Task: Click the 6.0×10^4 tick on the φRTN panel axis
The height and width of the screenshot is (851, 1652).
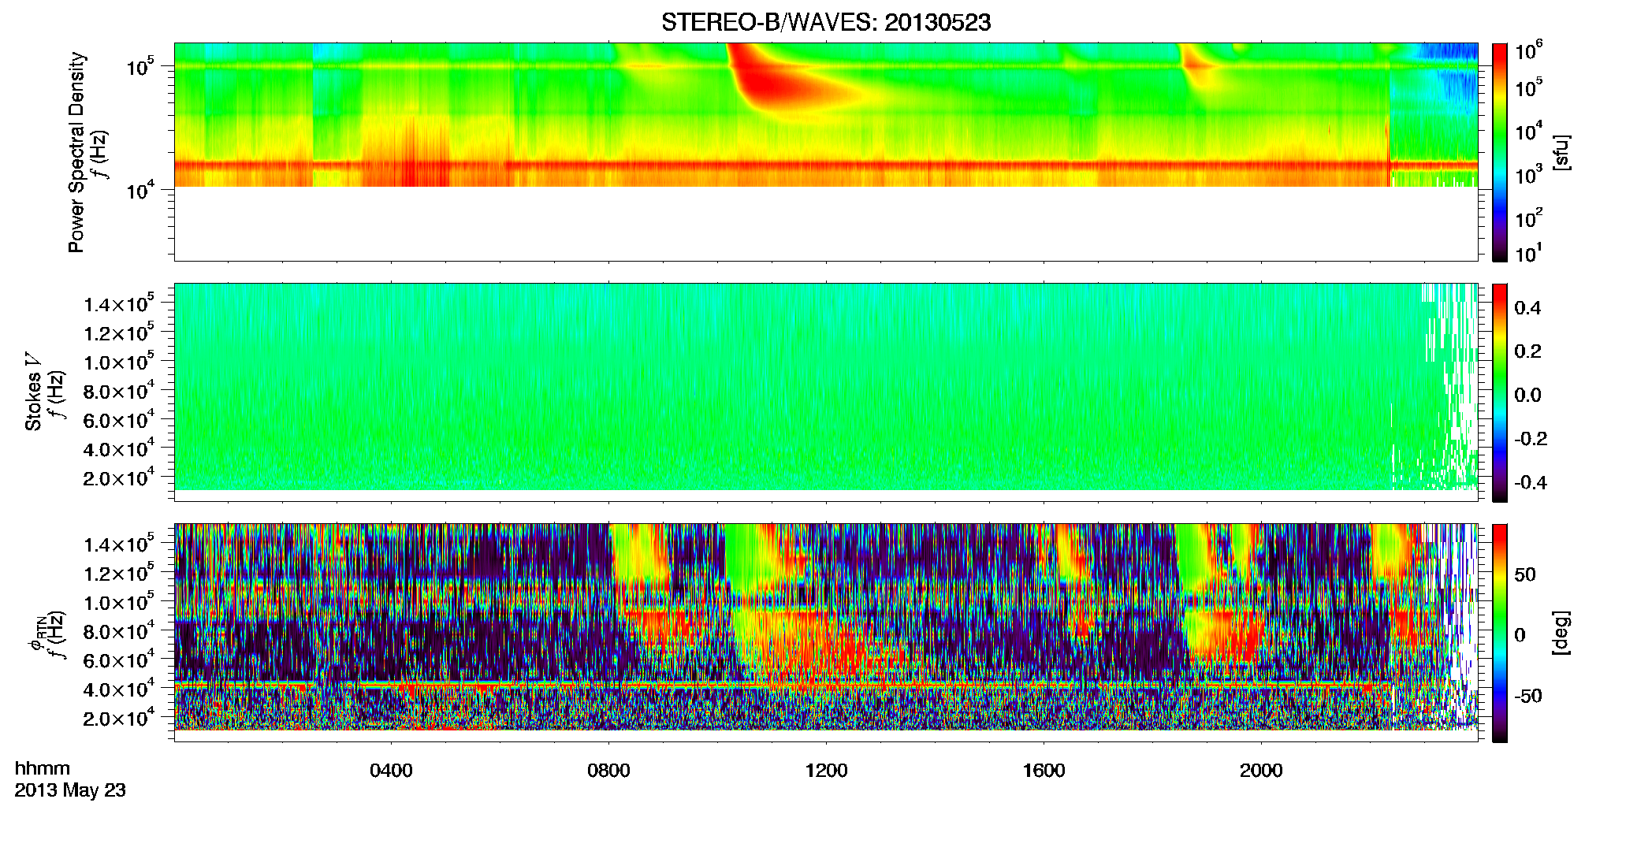Action: click(119, 660)
